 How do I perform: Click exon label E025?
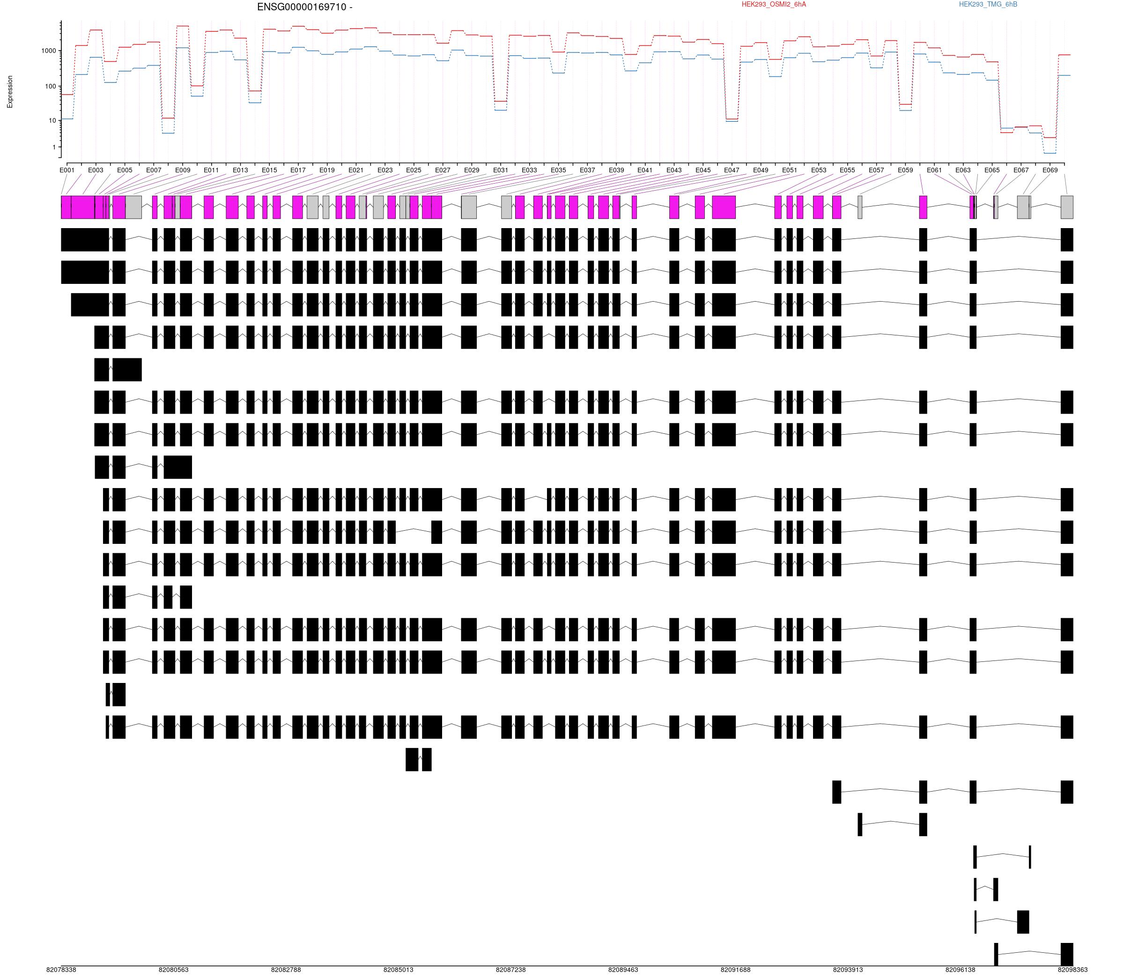(414, 171)
